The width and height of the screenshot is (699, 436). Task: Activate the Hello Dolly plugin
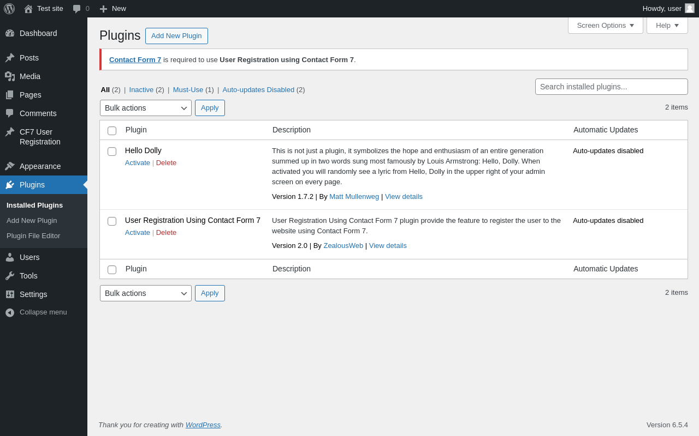click(138, 163)
